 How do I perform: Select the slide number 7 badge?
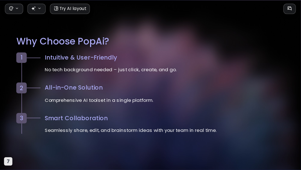[x=8, y=161]
